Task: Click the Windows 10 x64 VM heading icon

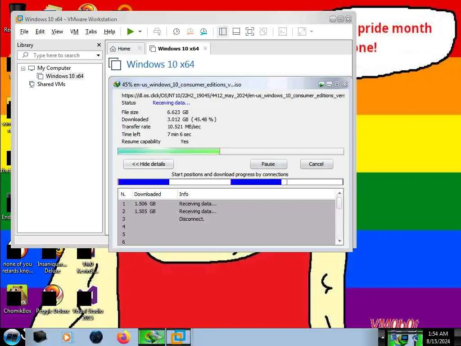Action: tap(115, 64)
